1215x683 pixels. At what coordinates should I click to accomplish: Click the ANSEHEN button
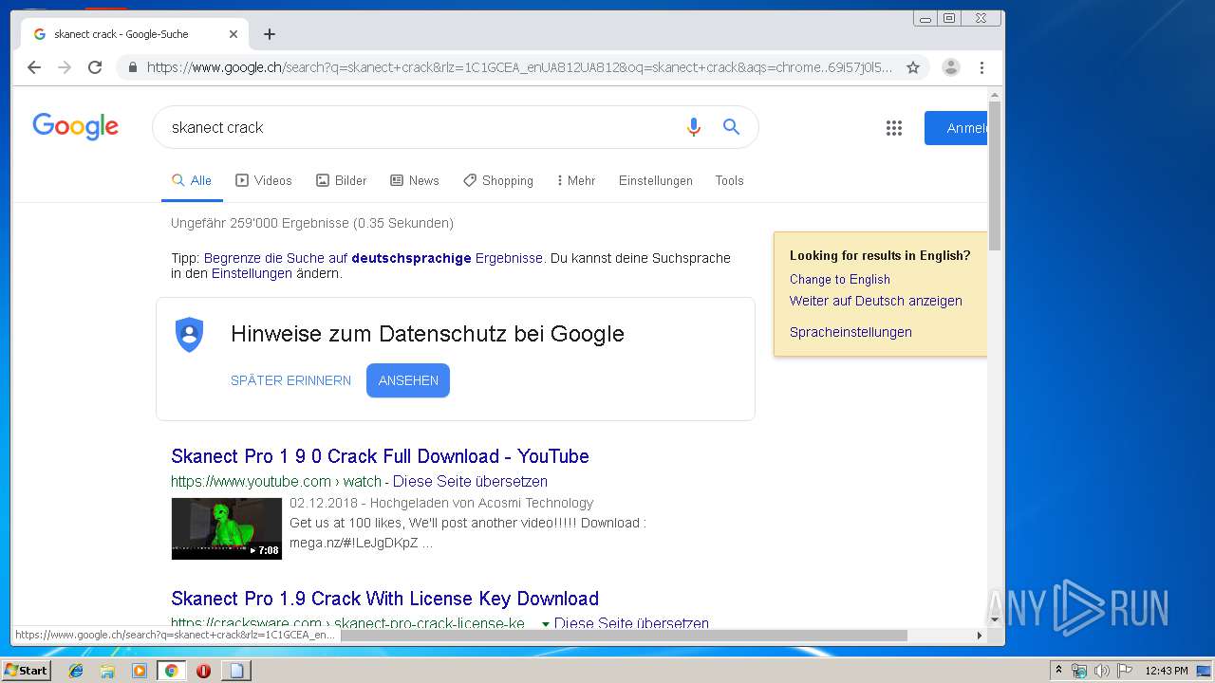point(408,380)
